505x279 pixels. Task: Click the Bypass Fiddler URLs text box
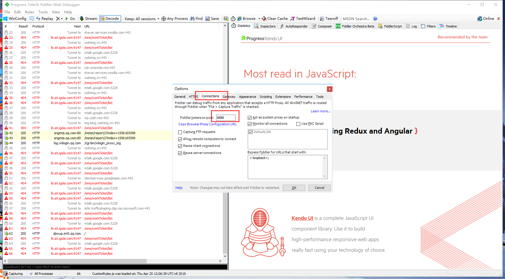[287, 167]
